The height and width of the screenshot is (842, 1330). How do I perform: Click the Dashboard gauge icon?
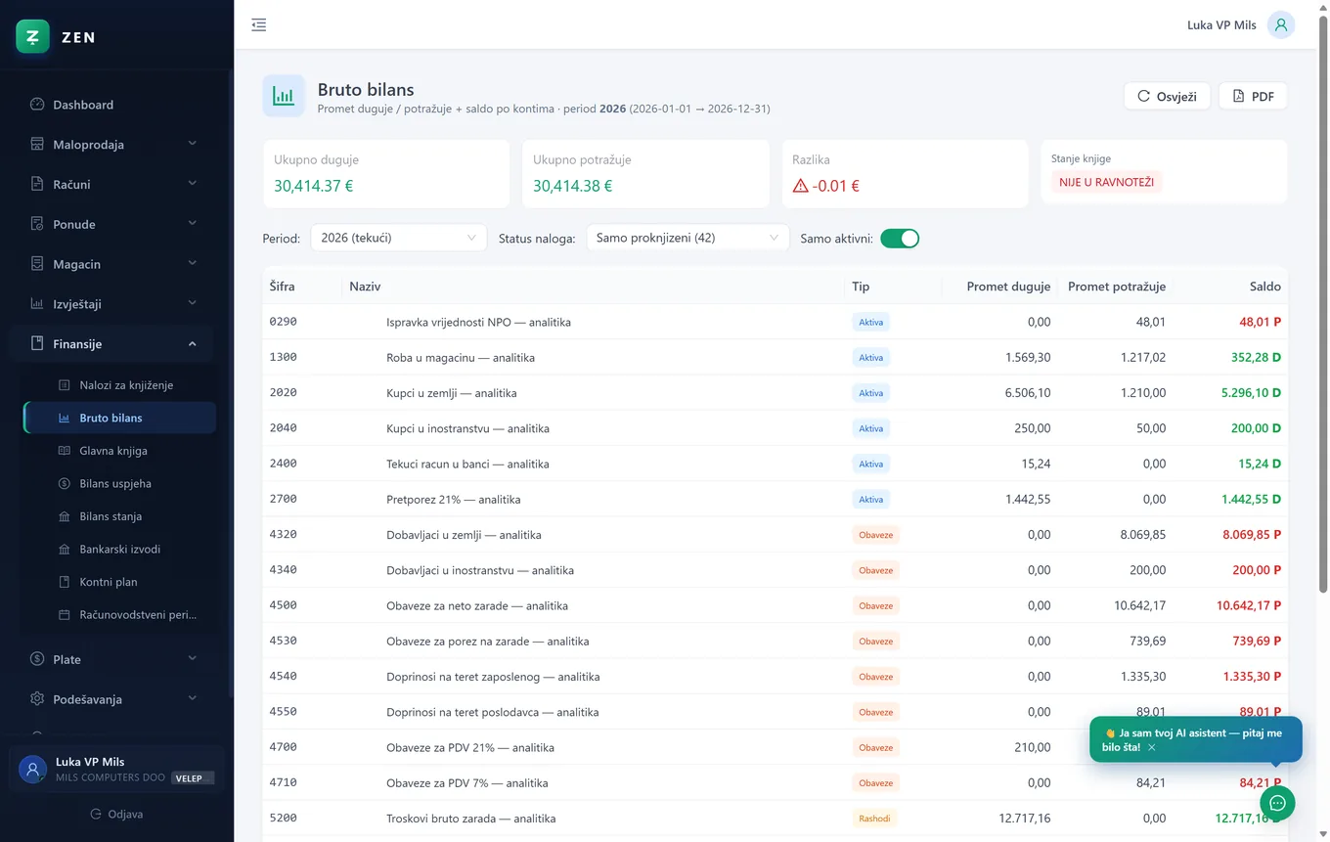(x=37, y=105)
